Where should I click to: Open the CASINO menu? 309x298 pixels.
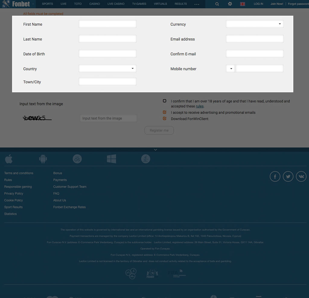tap(94, 4)
